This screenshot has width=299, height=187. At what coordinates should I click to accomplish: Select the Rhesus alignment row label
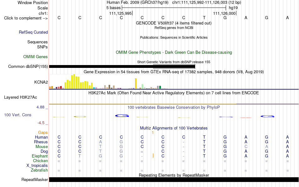(x=41, y=142)
